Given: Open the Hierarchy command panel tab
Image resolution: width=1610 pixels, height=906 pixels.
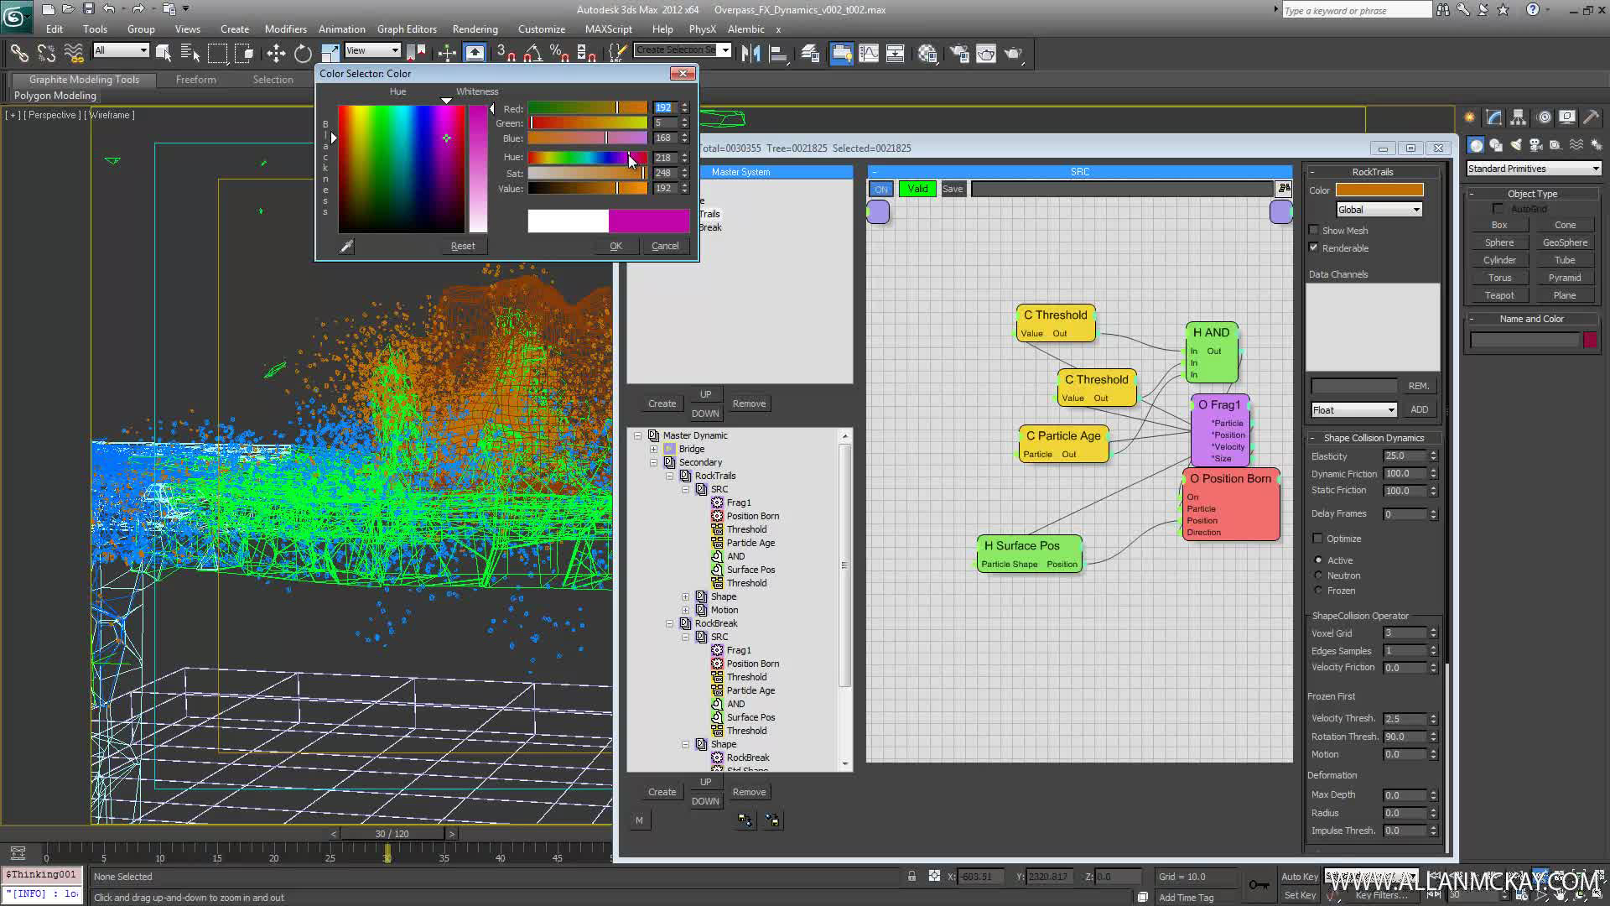Looking at the screenshot, I should pos(1519,117).
